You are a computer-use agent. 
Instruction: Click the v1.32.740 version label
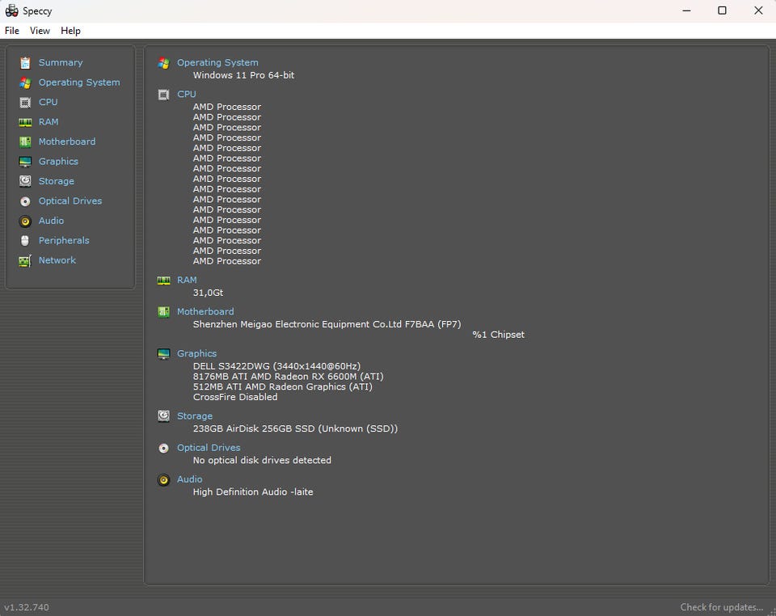point(27,607)
